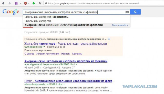Click 'Новости' sitelink
The height and width of the screenshot is (94, 164).
coord(66,54)
